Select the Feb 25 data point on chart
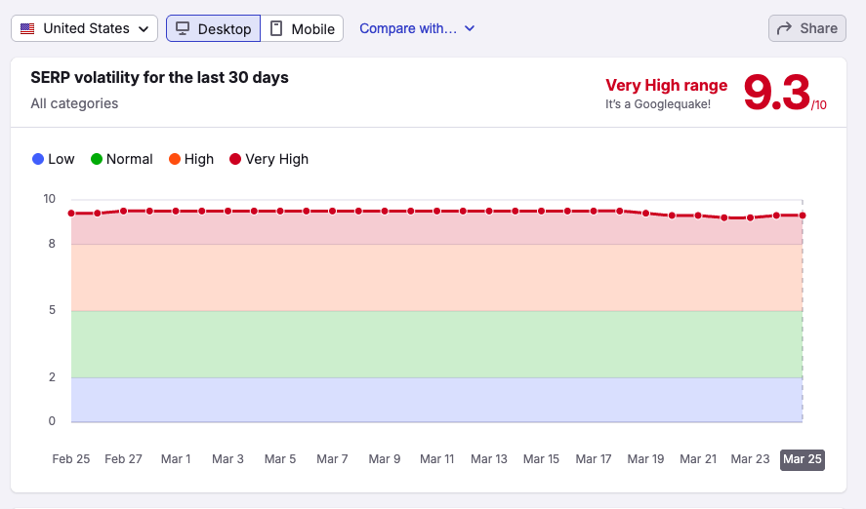866x509 pixels. tap(71, 214)
